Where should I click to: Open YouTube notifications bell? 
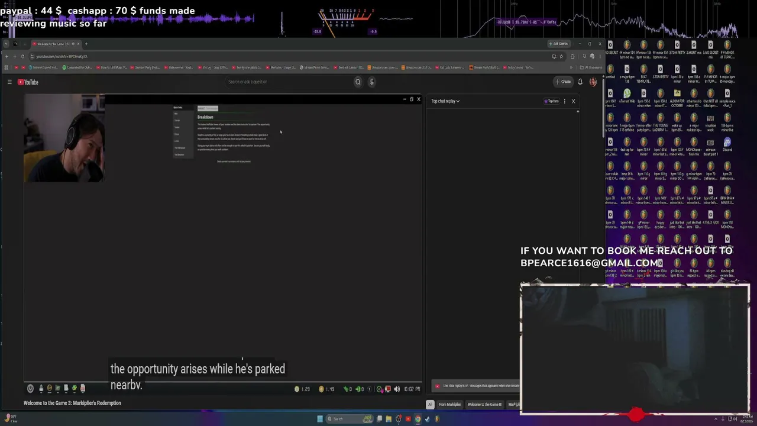coord(580,82)
